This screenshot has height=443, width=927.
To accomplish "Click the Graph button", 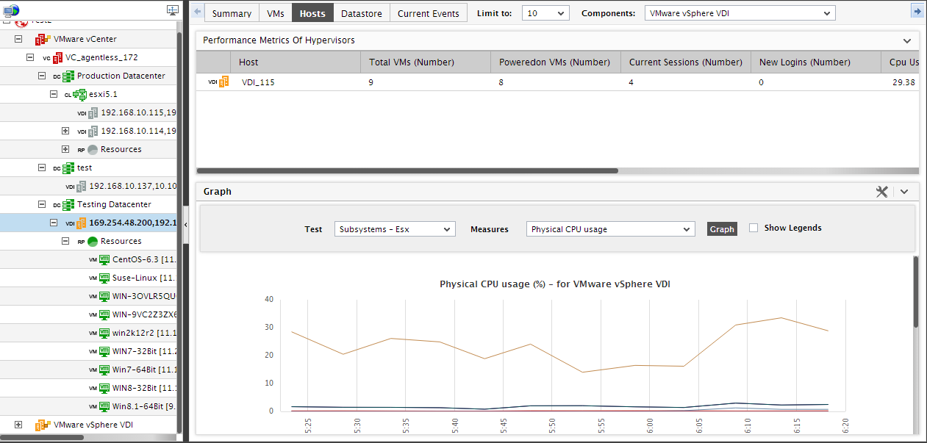I will 722,229.
